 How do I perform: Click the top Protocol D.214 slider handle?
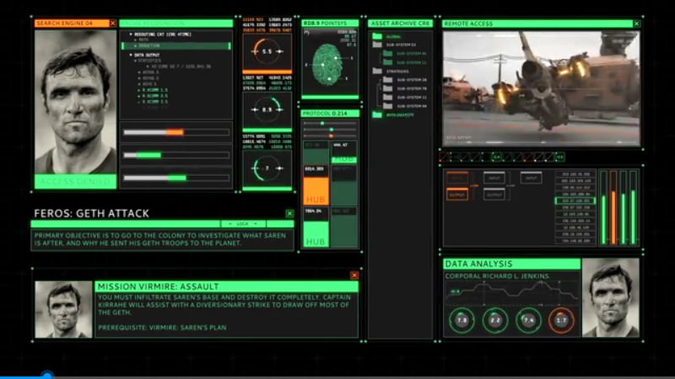[322, 123]
